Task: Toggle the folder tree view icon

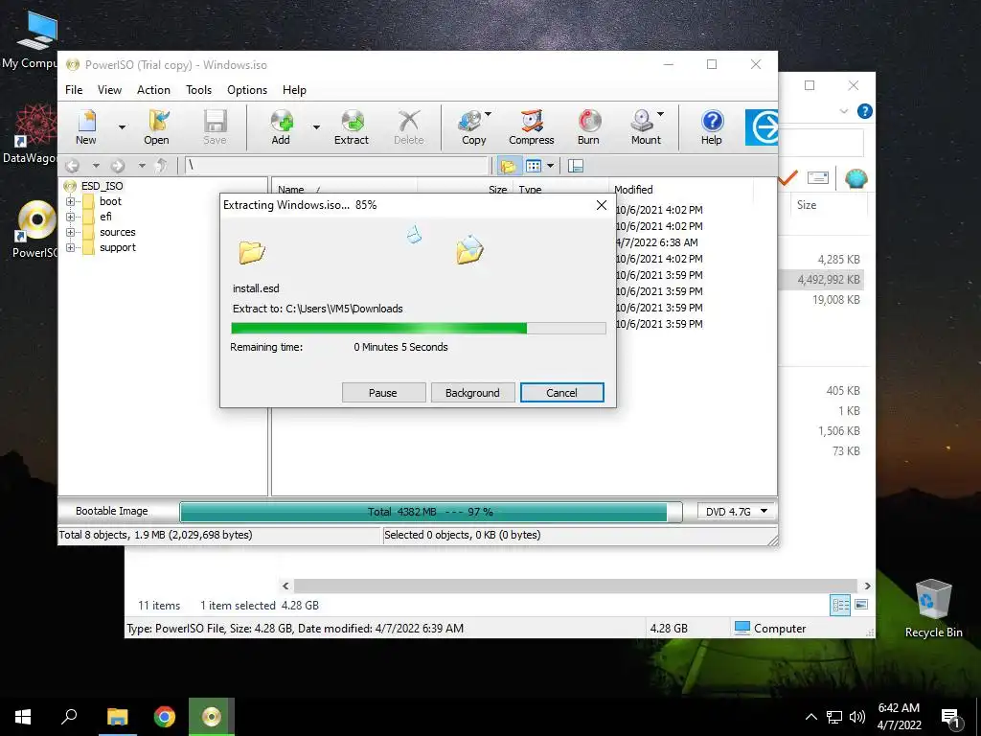Action: click(508, 166)
